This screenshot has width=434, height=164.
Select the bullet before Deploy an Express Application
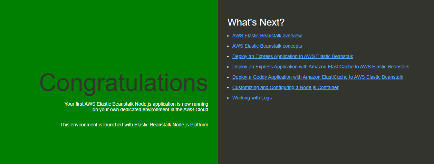point(228,57)
